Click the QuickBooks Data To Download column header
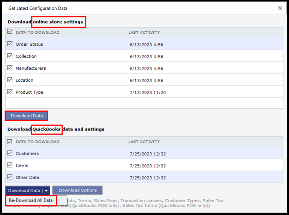Viewport: 289px width, 215px height. 37,142
